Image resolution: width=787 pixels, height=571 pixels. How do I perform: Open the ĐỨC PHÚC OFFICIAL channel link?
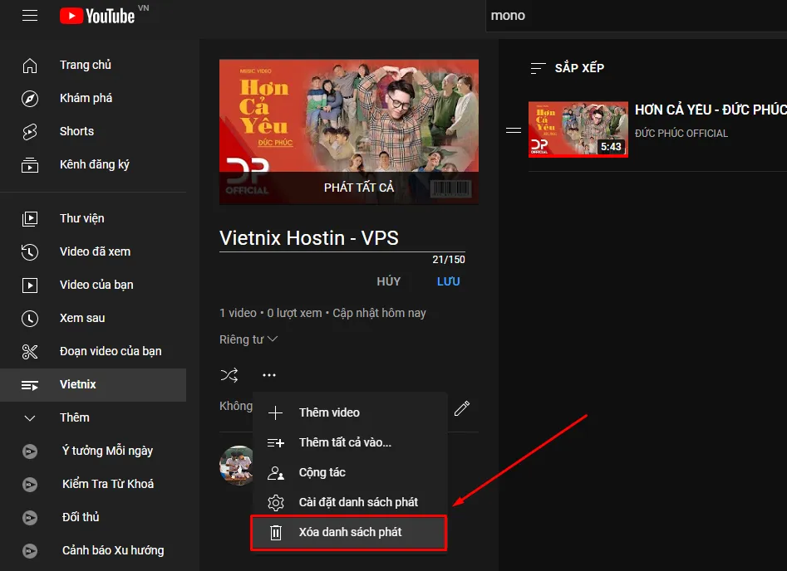(681, 134)
